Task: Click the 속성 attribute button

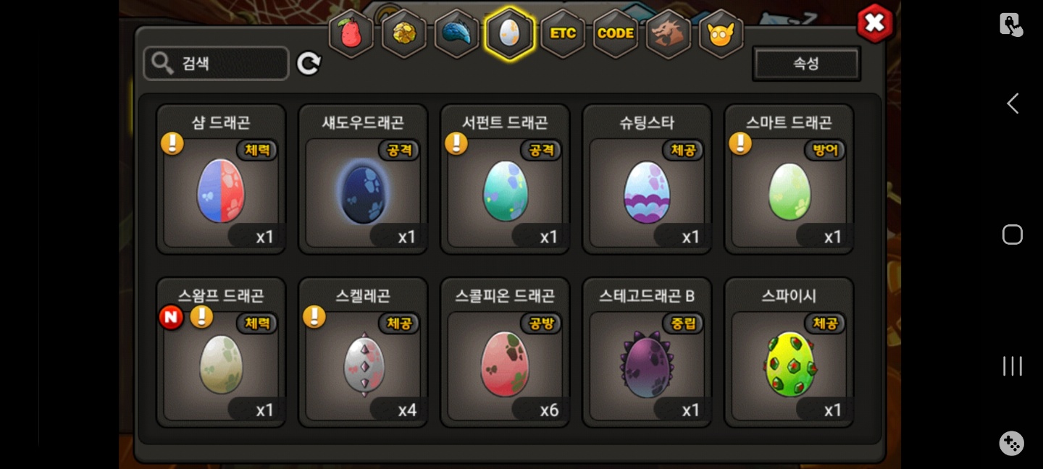Action: (806, 64)
